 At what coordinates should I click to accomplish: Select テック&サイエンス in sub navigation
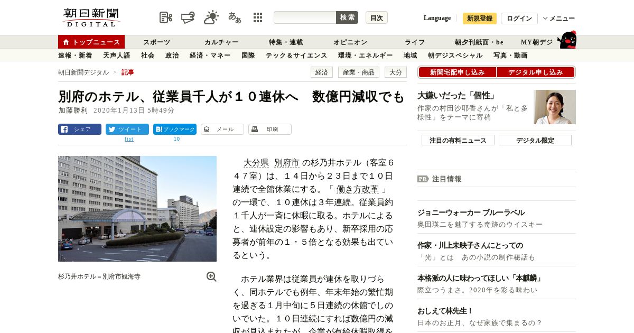click(x=296, y=55)
